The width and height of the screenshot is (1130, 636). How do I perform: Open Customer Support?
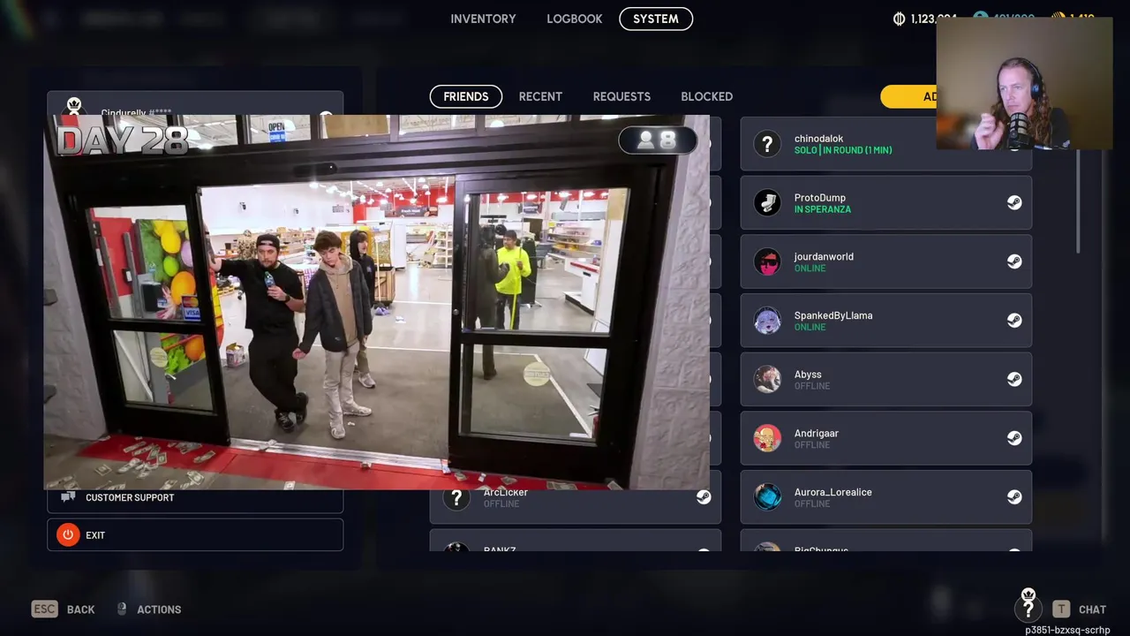[195, 498]
